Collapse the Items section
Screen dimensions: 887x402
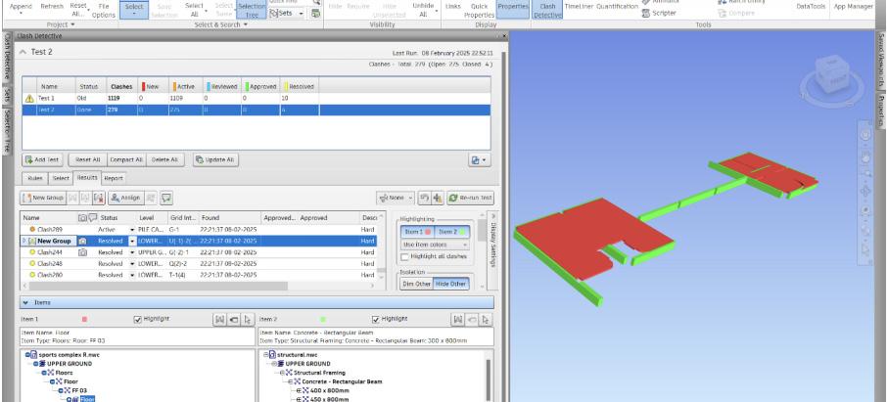click(x=25, y=302)
